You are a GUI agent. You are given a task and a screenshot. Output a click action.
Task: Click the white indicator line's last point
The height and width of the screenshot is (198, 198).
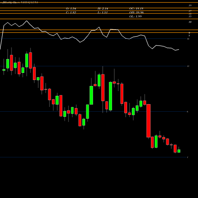point(179,49)
